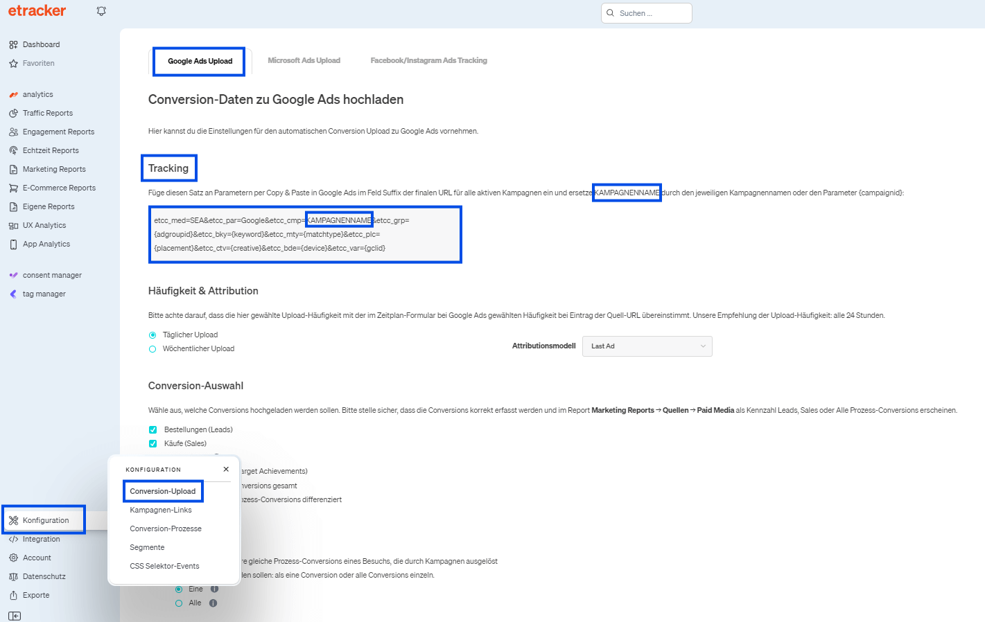985x622 pixels.
Task: Click the tag manager icon
Action: point(13,294)
